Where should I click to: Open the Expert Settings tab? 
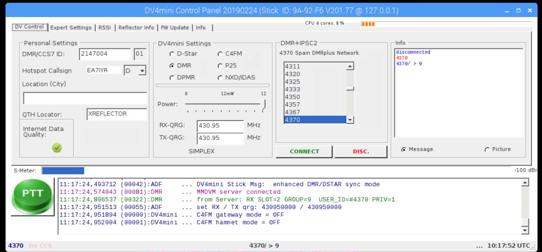[71, 28]
